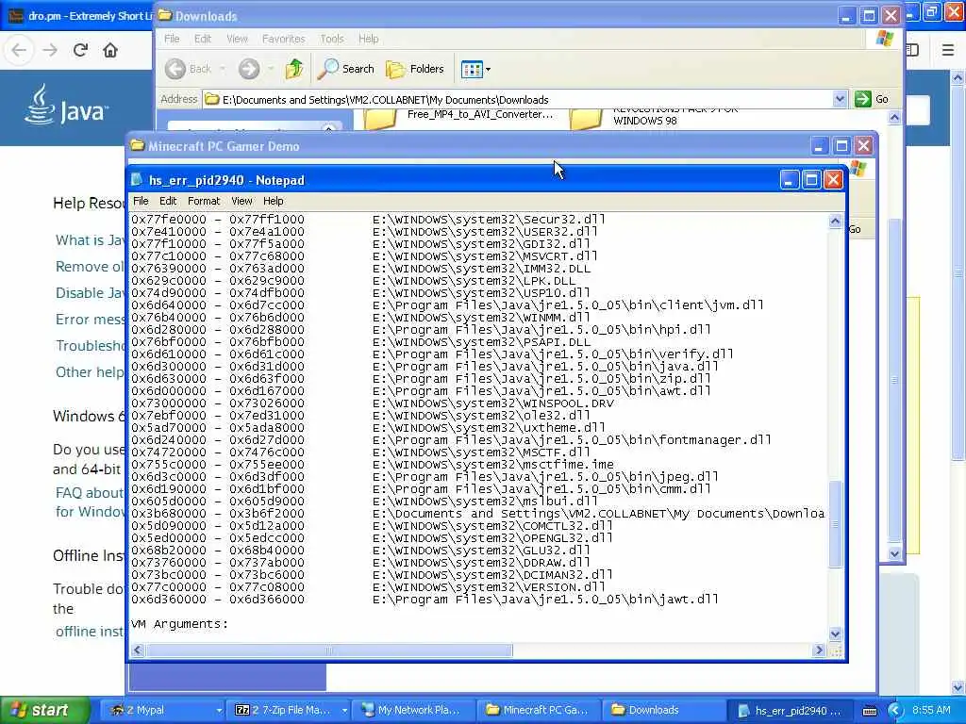This screenshot has width=966, height=724.
Task: Select hs_err_pid2940 taskbar button
Action: 791,710
